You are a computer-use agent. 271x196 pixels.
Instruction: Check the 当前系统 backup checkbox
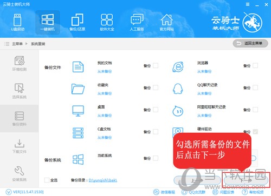pyautogui.click(x=156, y=158)
